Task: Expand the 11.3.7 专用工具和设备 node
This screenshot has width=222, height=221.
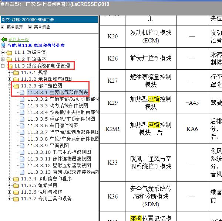Action: [x=9, y=199]
